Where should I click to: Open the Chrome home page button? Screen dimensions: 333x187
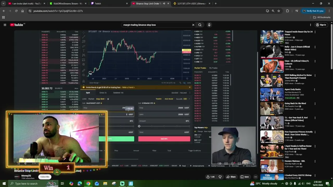click(22, 11)
